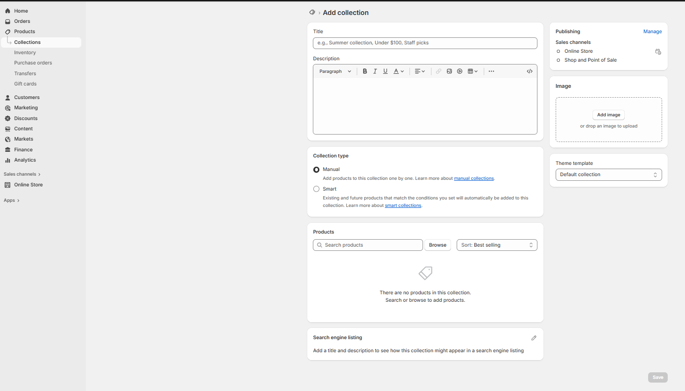Click "Online Store" in the Publishing sales channels
The height and width of the screenshot is (391, 685).
click(x=579, y=51)
